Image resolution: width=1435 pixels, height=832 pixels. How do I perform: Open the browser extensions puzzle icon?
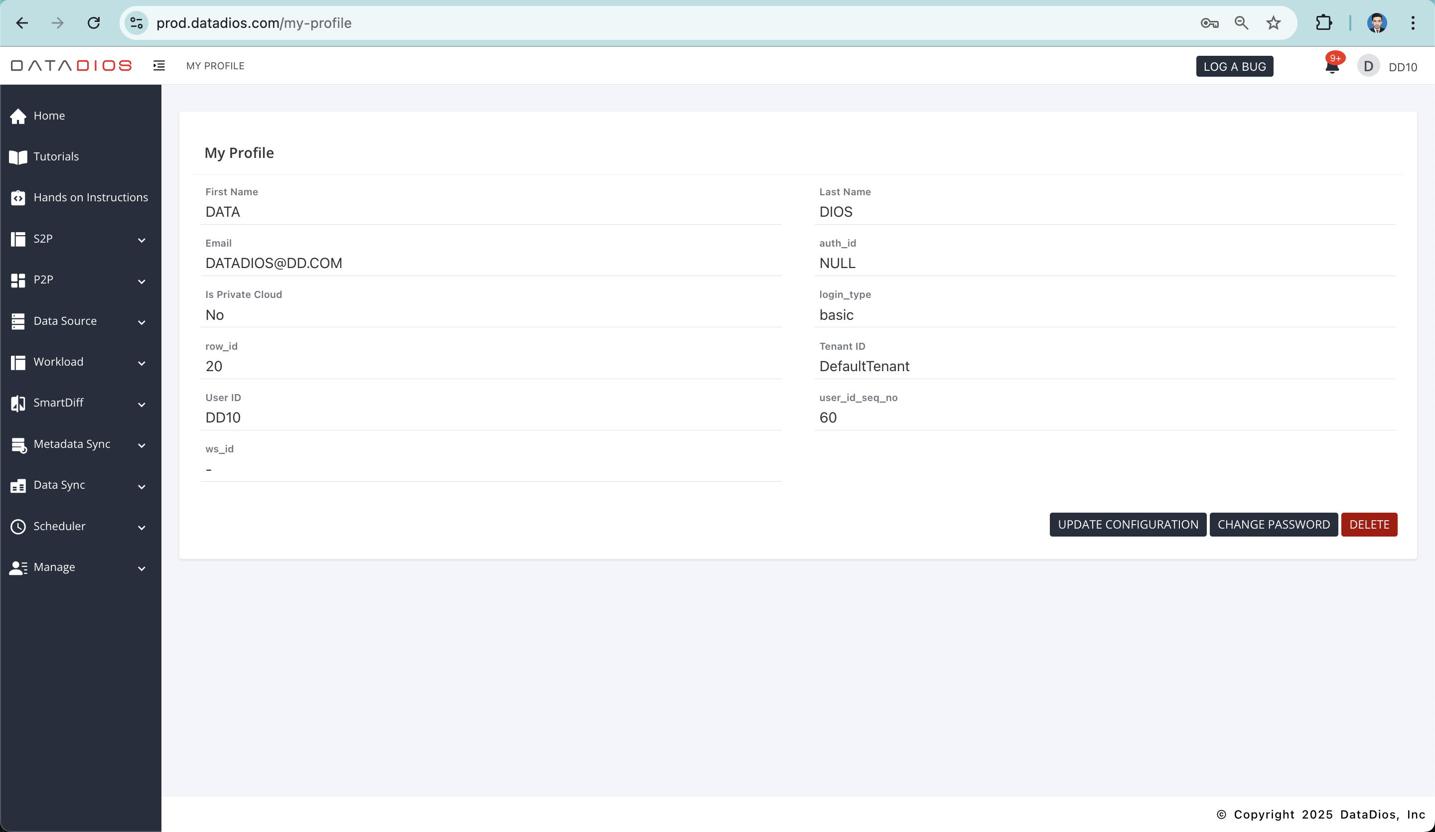click(x=1323, y=23)
